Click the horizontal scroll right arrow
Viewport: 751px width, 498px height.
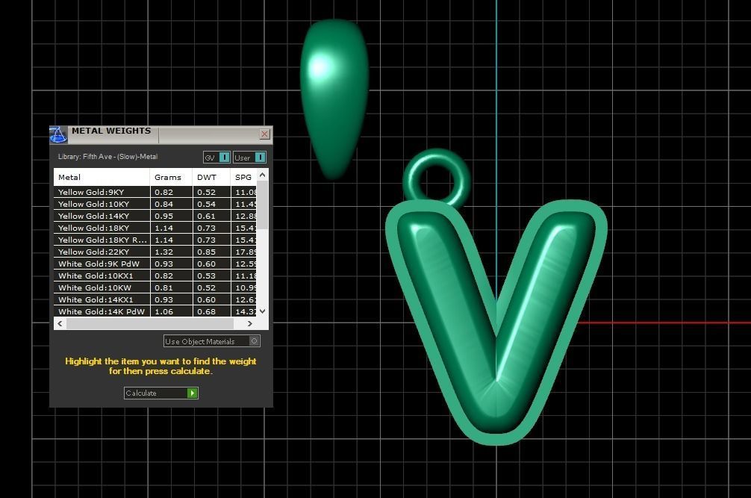click(249, 324)
